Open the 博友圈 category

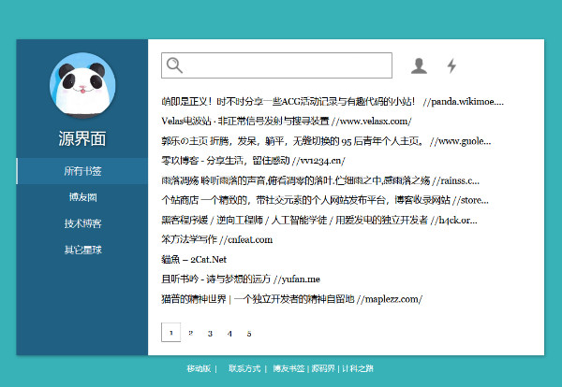[x=82, y=197]
